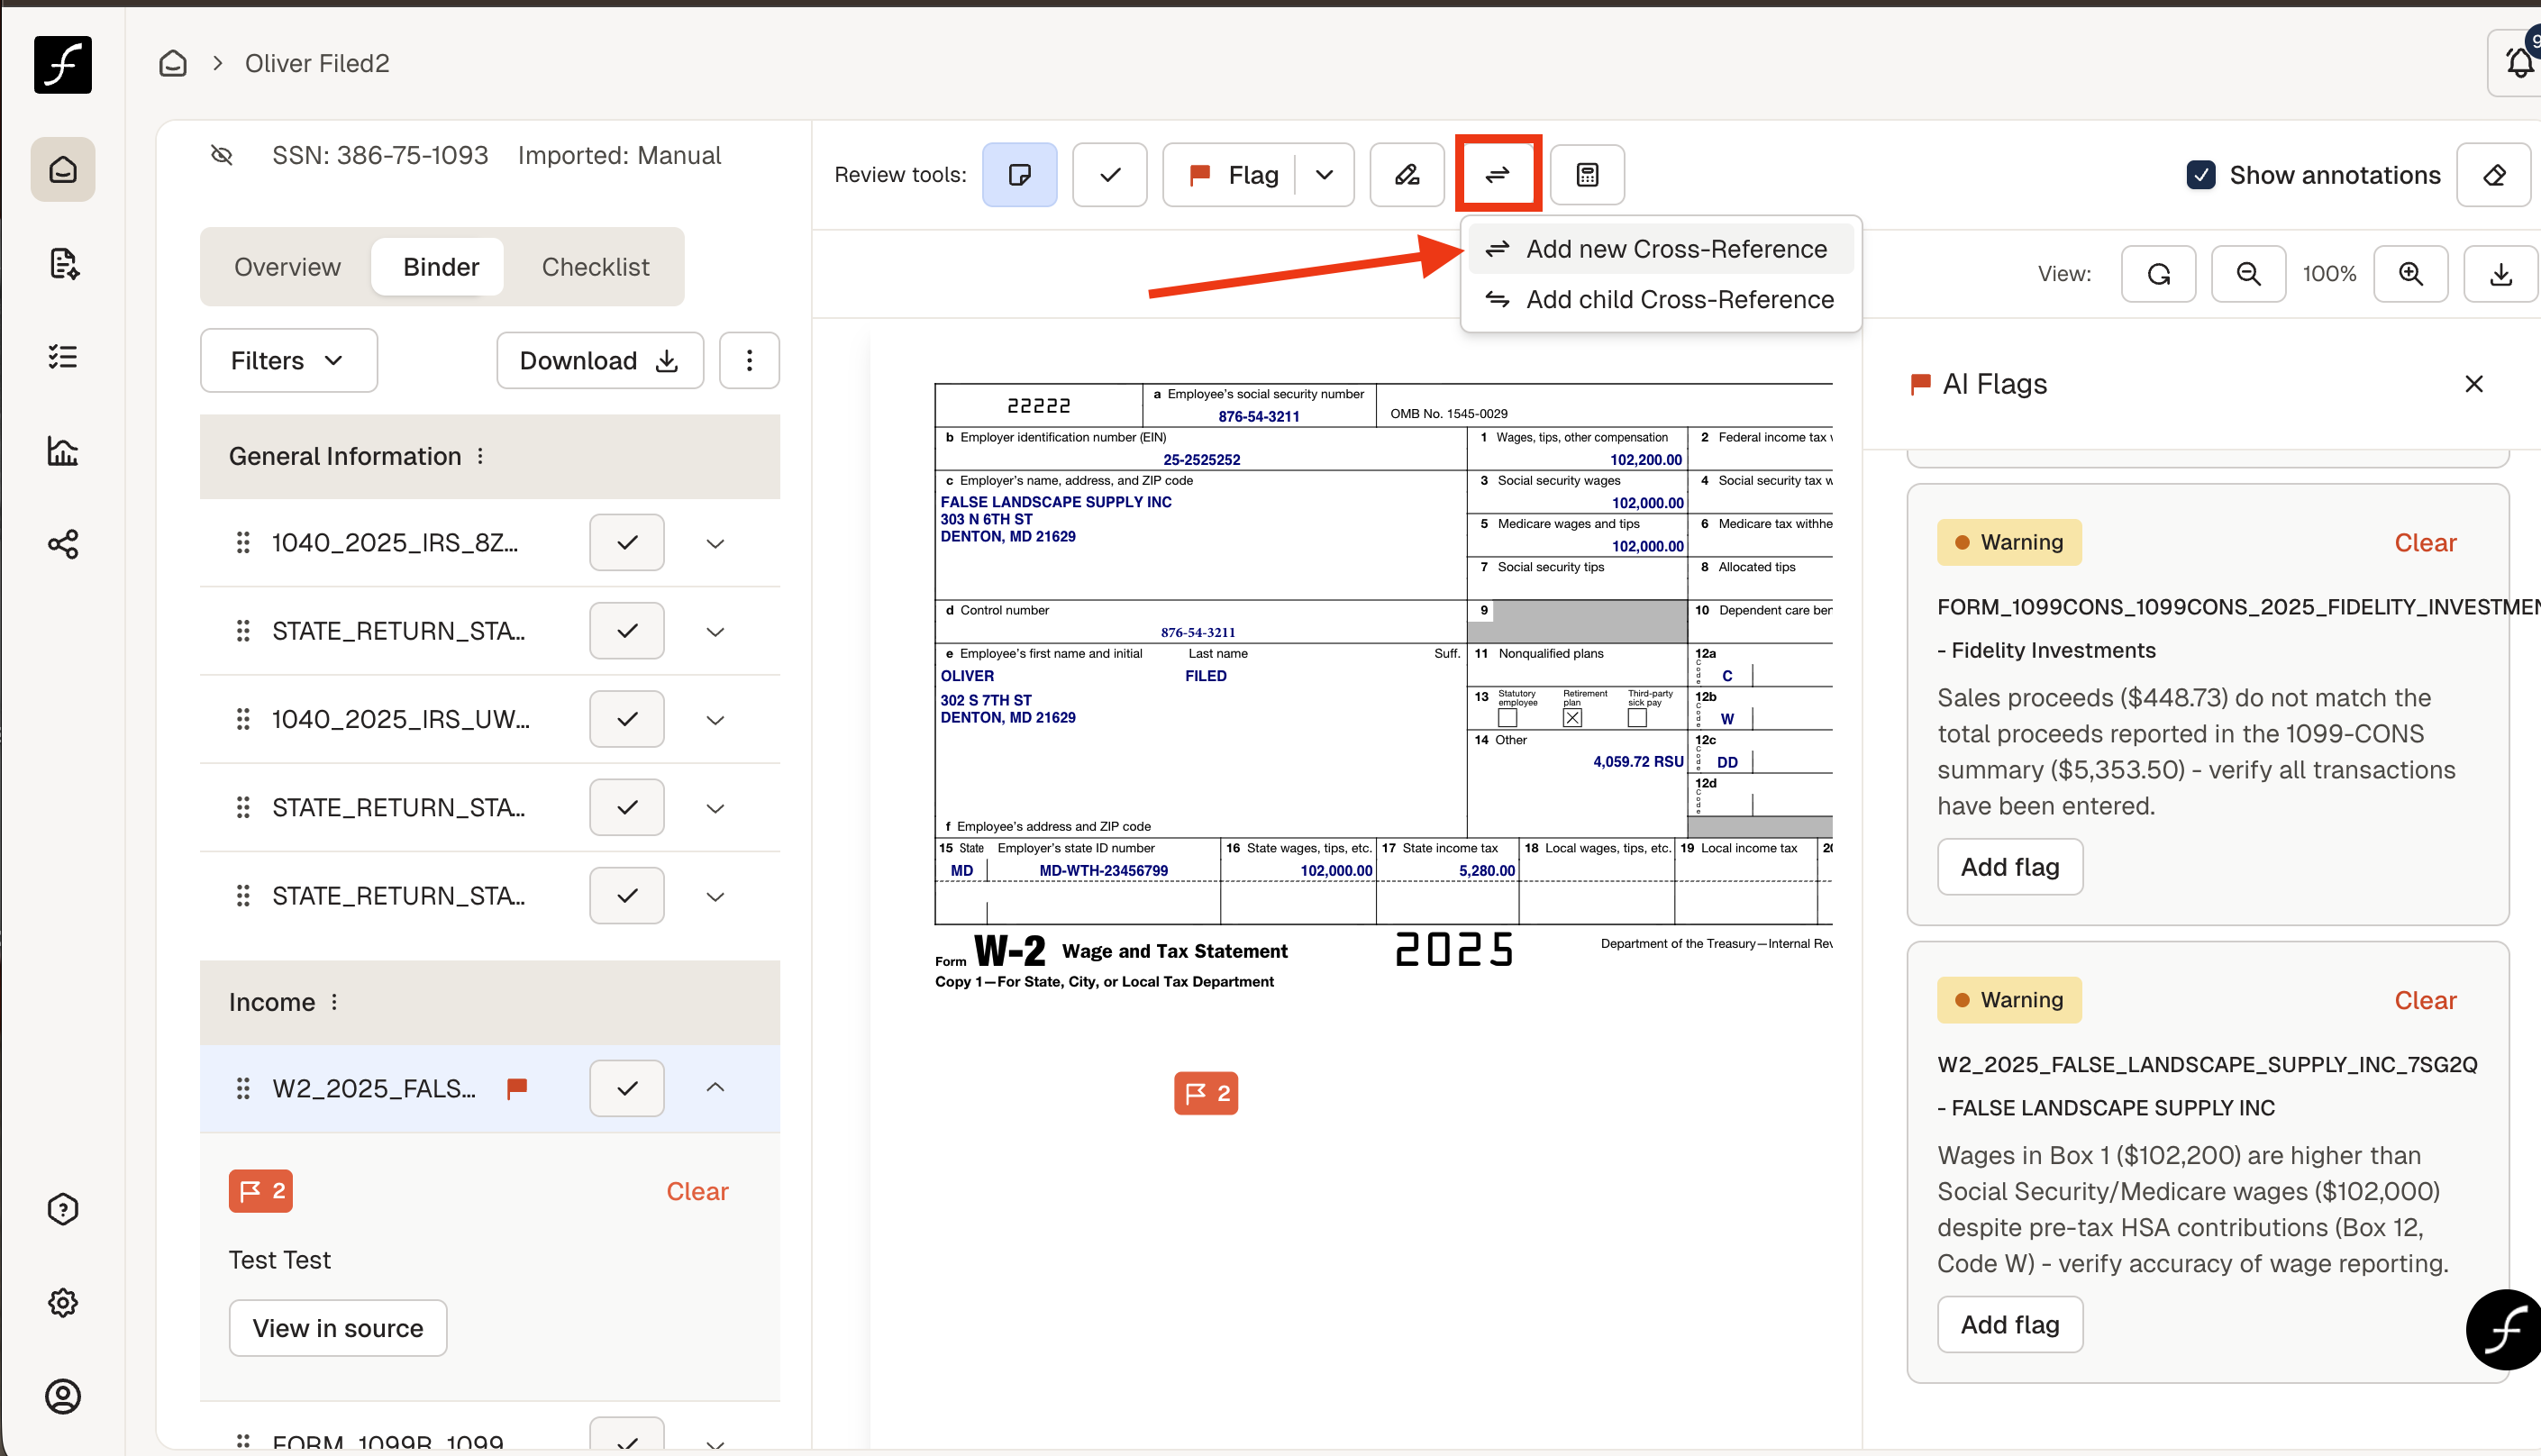Toggle SSN visibility eye icon
Screen dimensions: 2541x1456
pos(222,155)
